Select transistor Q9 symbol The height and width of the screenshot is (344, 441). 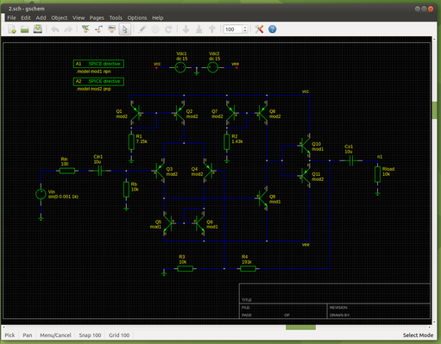pyautogui.click(x=262, y=198)
